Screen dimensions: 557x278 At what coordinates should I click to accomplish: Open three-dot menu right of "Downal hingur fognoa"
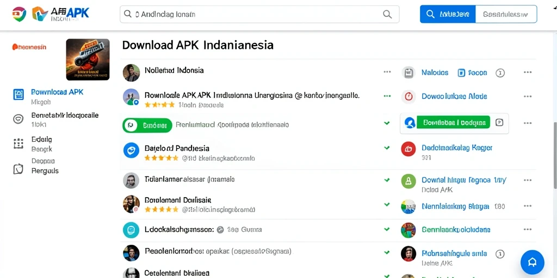528,180
